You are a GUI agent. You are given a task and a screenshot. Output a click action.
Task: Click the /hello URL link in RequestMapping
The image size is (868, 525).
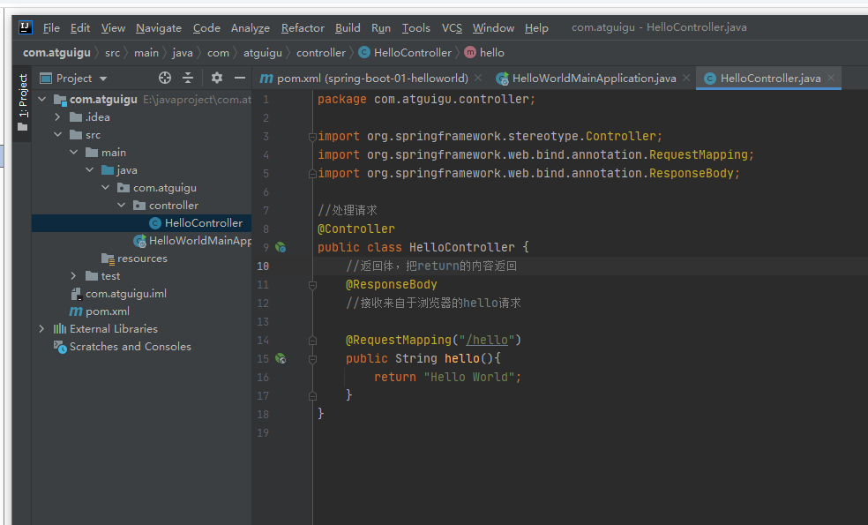click(486, 341)
